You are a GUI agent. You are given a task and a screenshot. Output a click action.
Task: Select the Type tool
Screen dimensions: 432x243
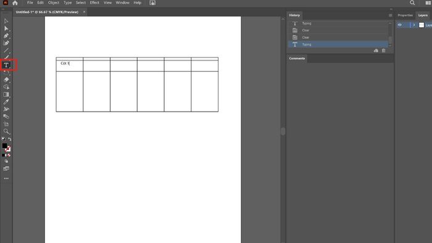pos(6,65)
